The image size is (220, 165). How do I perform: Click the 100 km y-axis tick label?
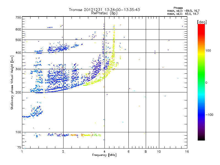click(18, 132)
